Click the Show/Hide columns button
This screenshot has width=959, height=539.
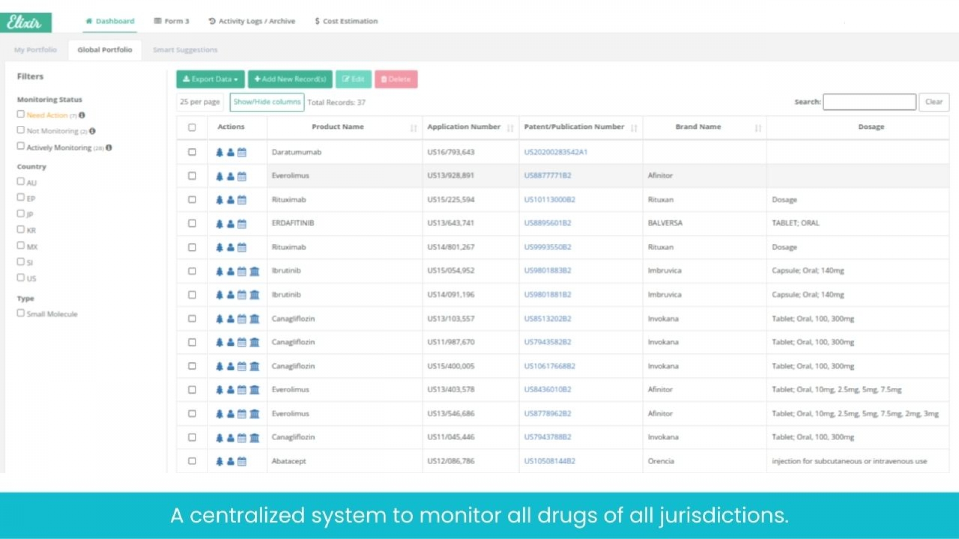(x=267, y=102)
